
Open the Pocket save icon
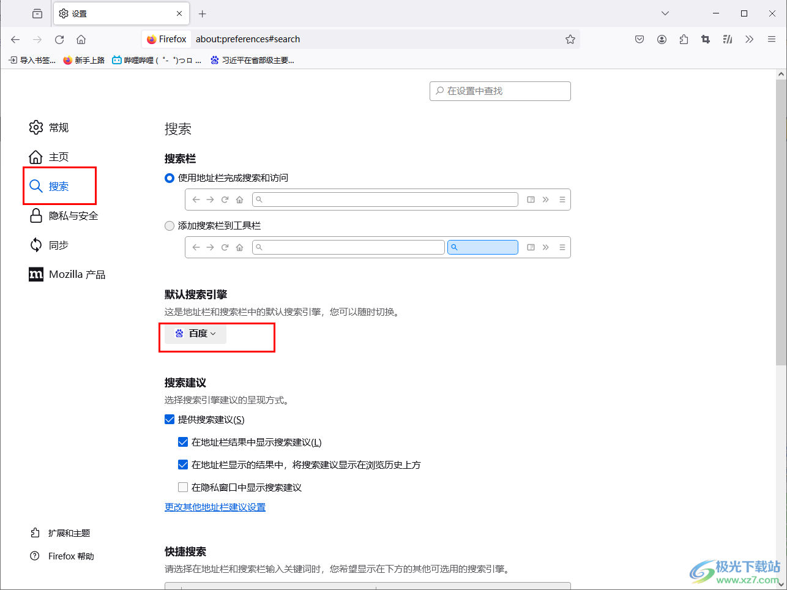640,39
